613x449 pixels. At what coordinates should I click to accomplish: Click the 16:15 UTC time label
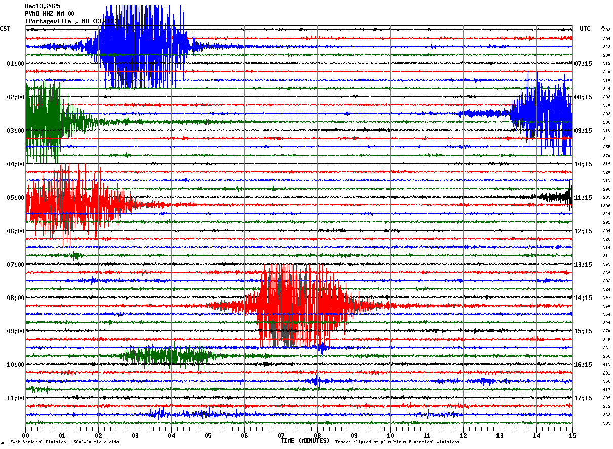point(583,365)
